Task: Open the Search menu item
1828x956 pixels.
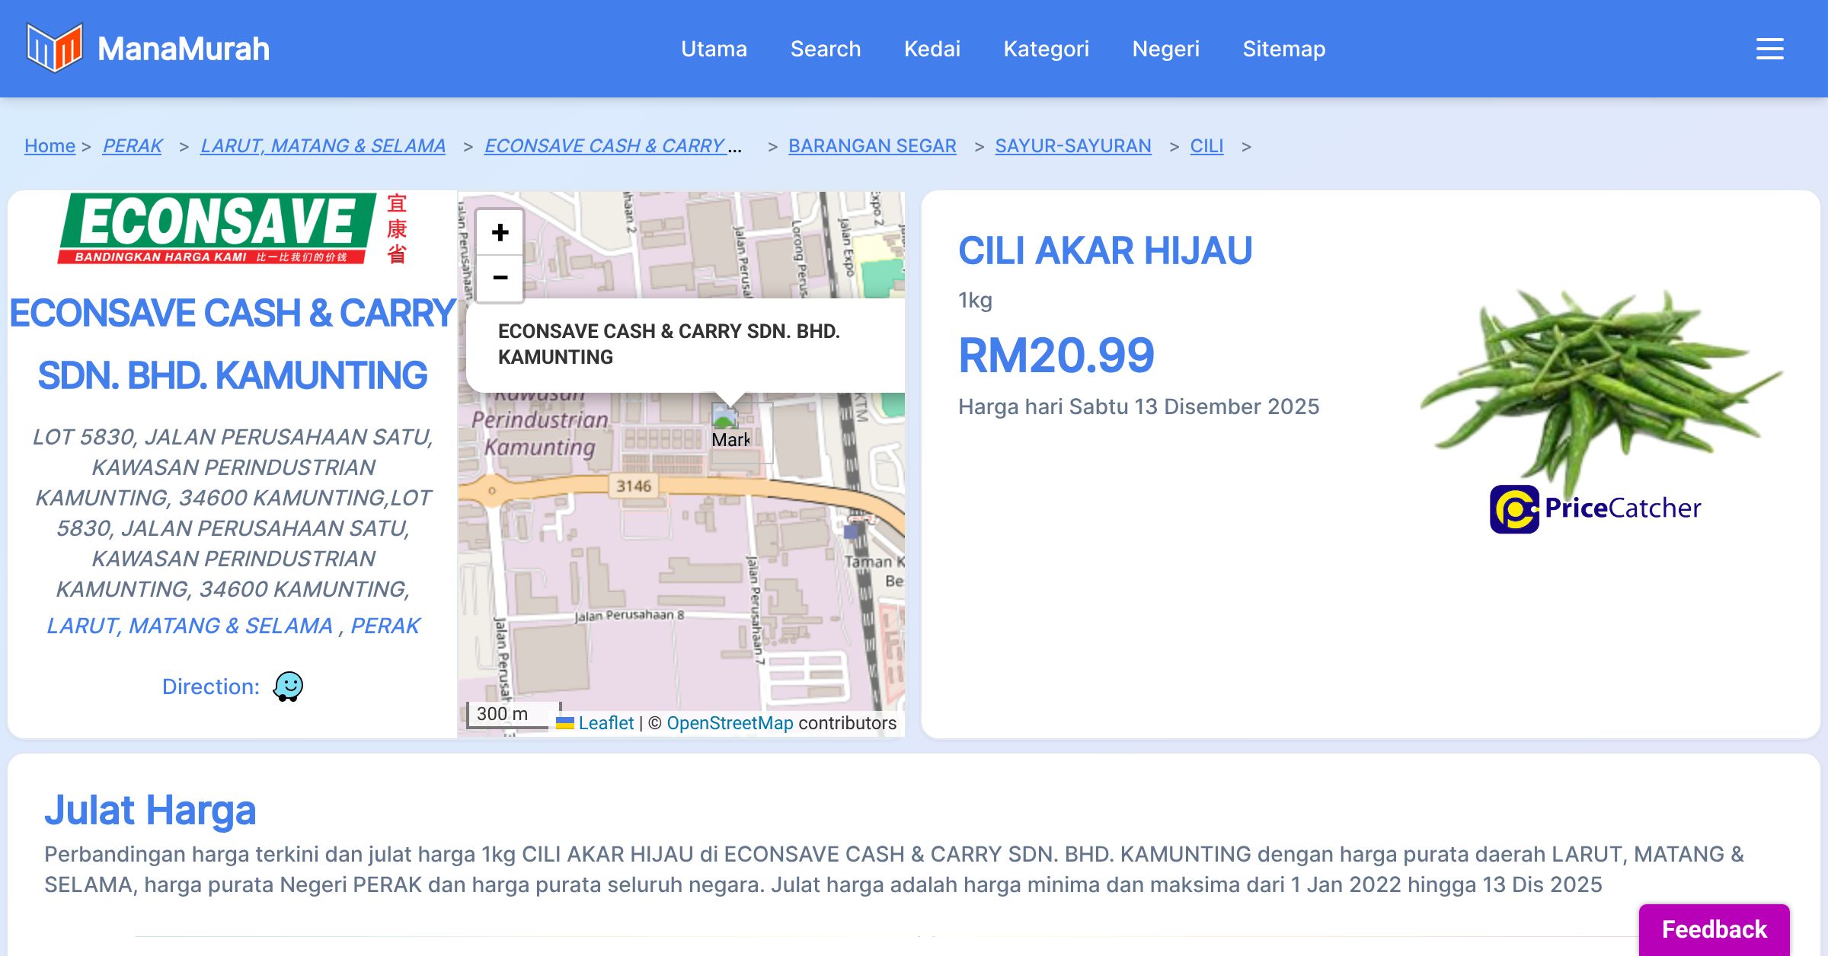Action: (x=825, y=49)
